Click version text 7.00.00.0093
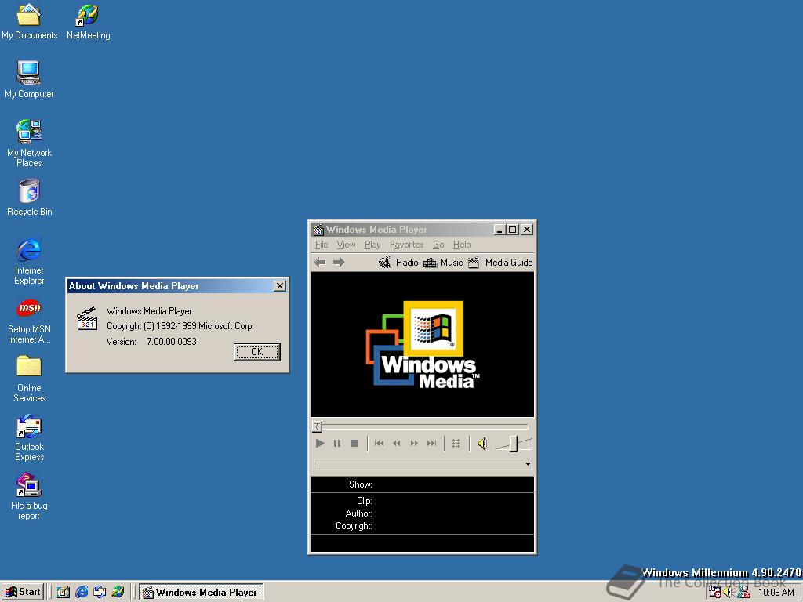Screen dimensions: 803x602 coord(172,342)
